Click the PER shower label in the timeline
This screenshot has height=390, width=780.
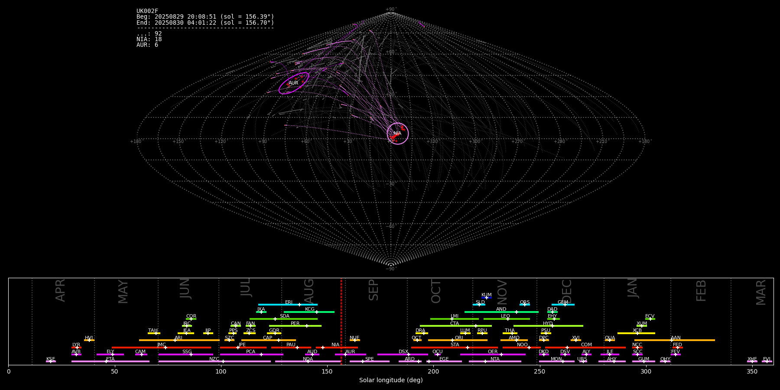[295, 324]
